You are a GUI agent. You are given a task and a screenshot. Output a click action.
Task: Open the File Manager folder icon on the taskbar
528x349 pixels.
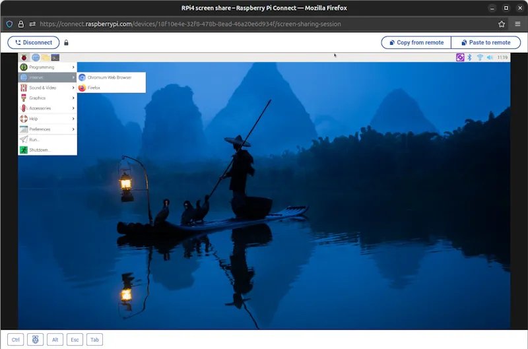(46, 57)
